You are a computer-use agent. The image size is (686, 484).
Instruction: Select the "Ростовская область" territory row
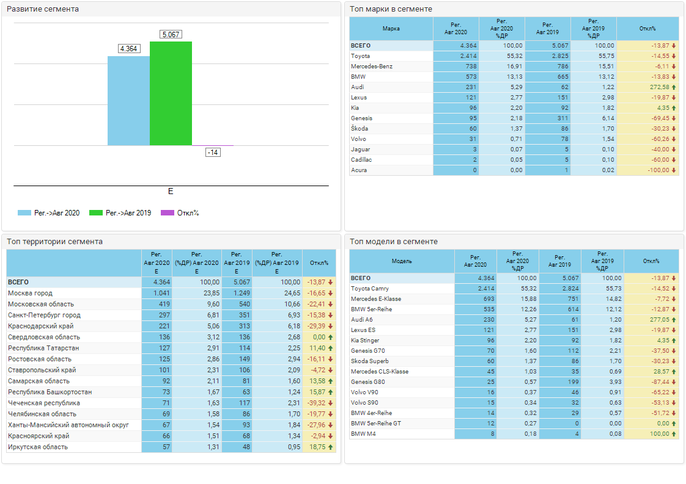171,359
